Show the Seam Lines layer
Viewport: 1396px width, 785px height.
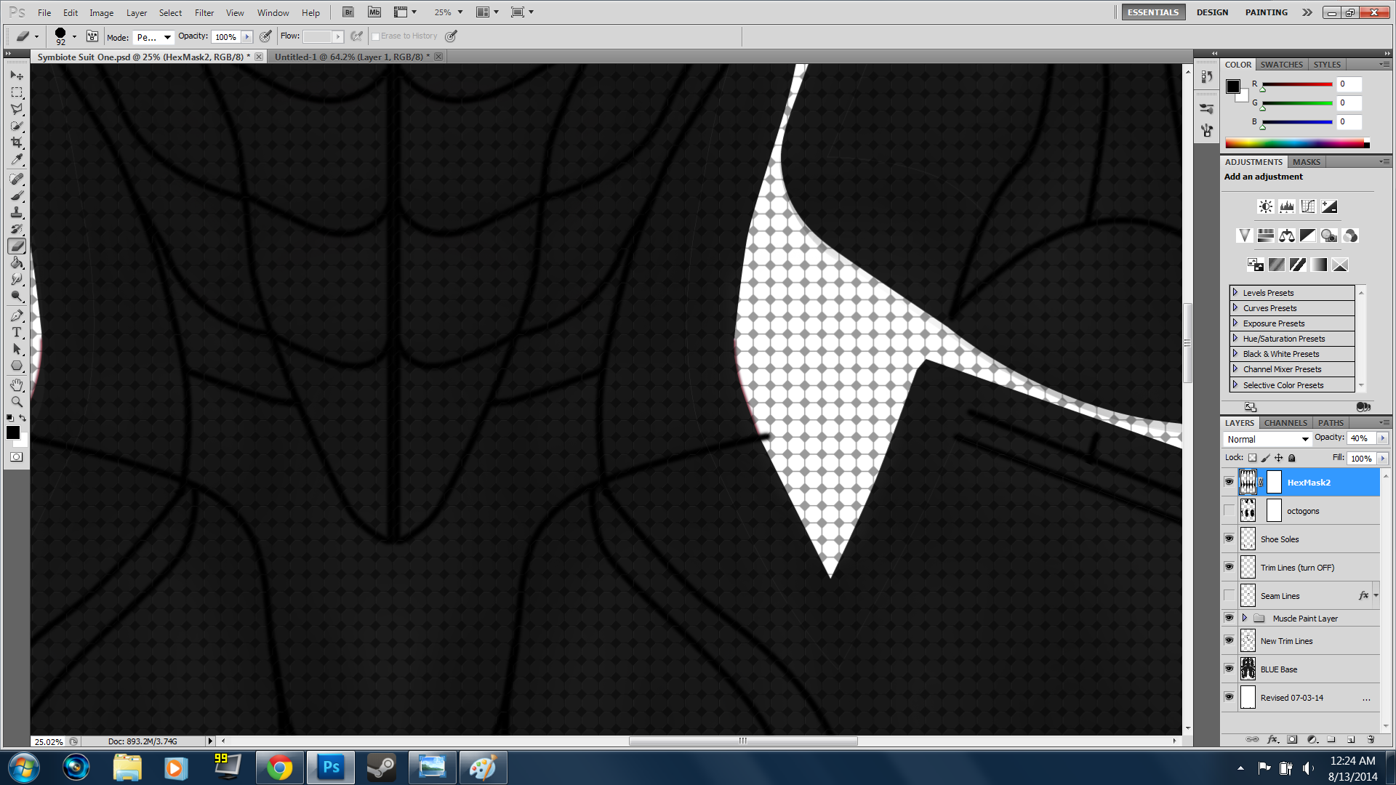tap(1229, 595)
